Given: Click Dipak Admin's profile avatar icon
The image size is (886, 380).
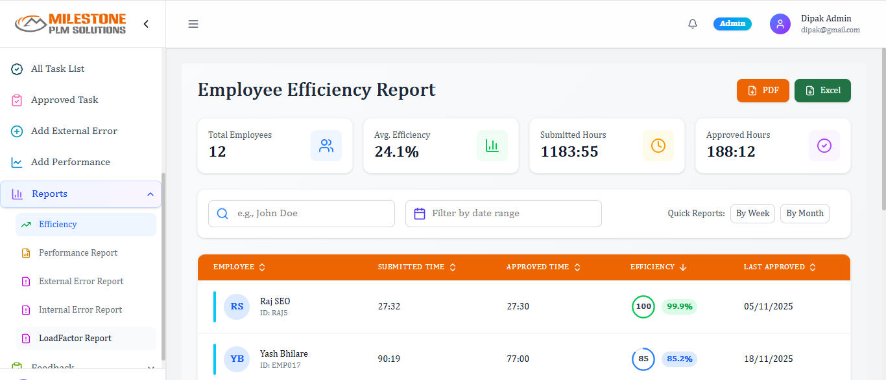Looking at the screenshot, I should point(780,23).
